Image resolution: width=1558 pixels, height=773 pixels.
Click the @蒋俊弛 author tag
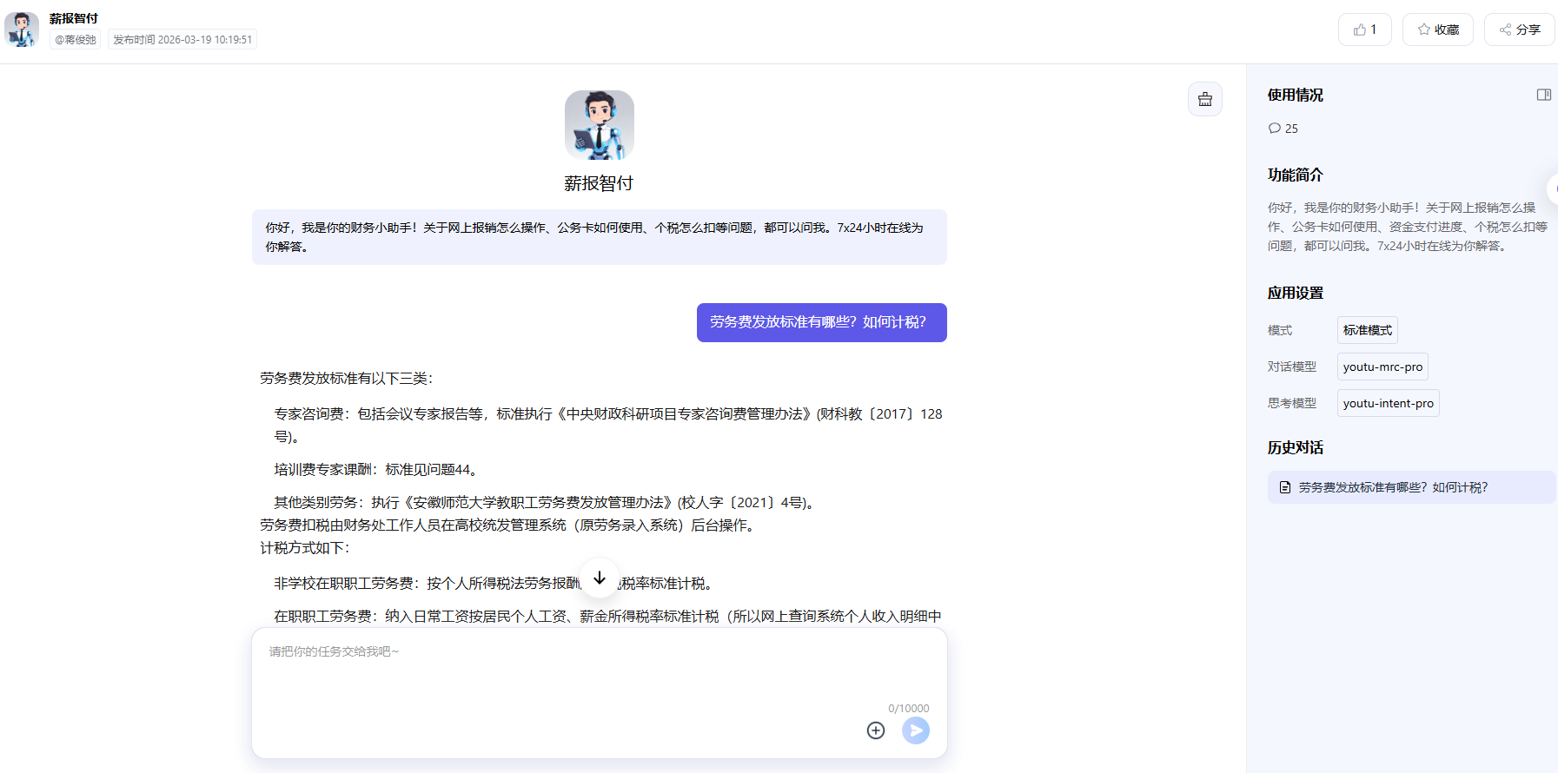coord(76,40)
